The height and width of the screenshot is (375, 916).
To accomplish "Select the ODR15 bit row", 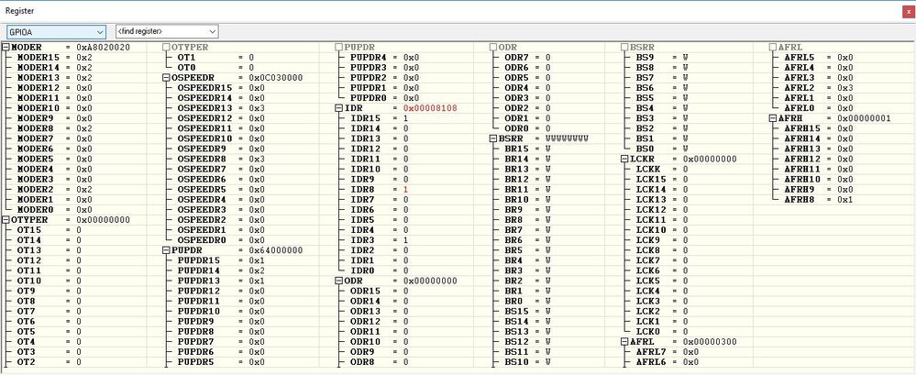I will [x=379, y=291].
